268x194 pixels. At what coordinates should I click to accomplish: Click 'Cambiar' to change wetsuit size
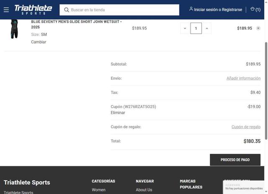(39, 42)
